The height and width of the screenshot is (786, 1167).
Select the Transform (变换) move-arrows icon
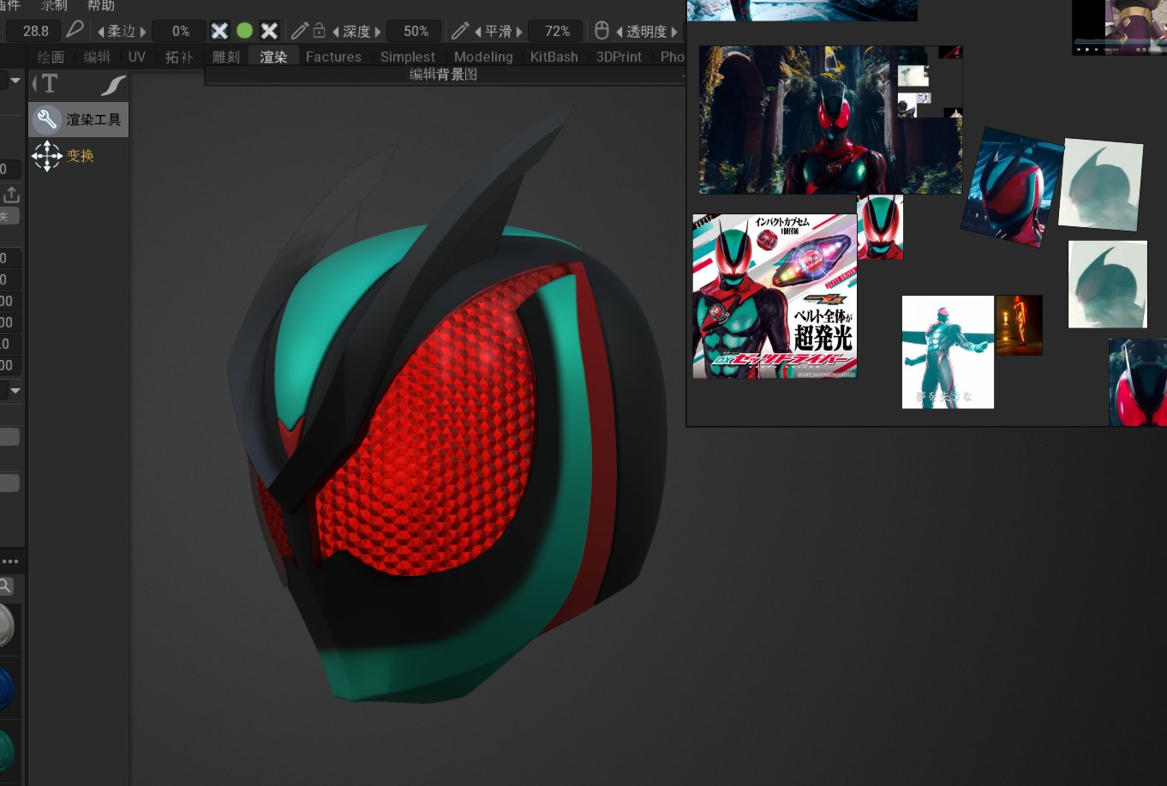[46, 156]
